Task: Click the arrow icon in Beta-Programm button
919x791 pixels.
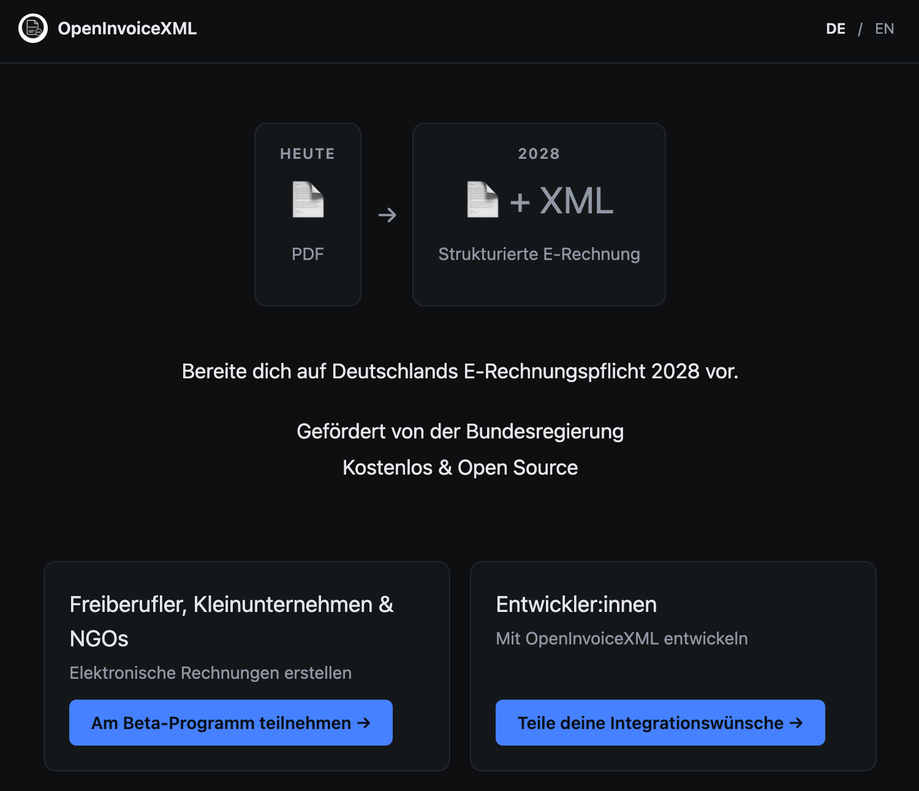Action: [364, 723]
